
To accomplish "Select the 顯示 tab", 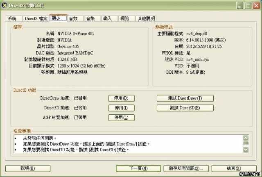I will (x=58, y=18).
